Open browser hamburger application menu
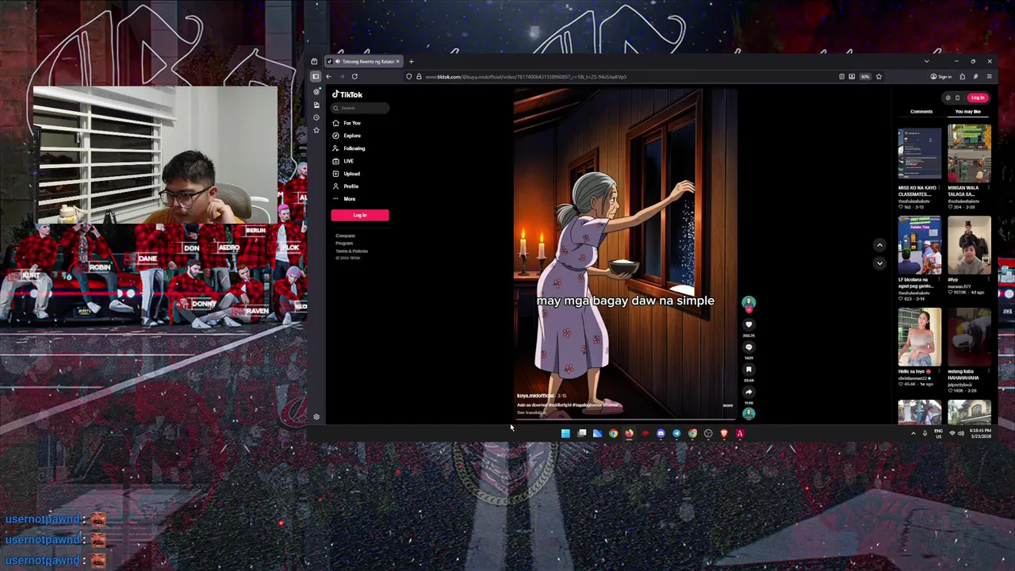Screen dimensions: 1015x571 pyautogui.click(x=989, y=77)
